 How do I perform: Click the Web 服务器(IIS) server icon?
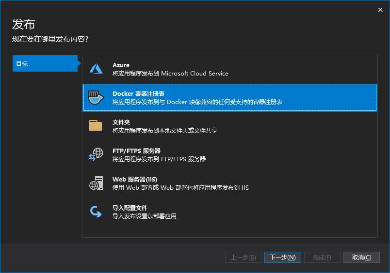96,183
